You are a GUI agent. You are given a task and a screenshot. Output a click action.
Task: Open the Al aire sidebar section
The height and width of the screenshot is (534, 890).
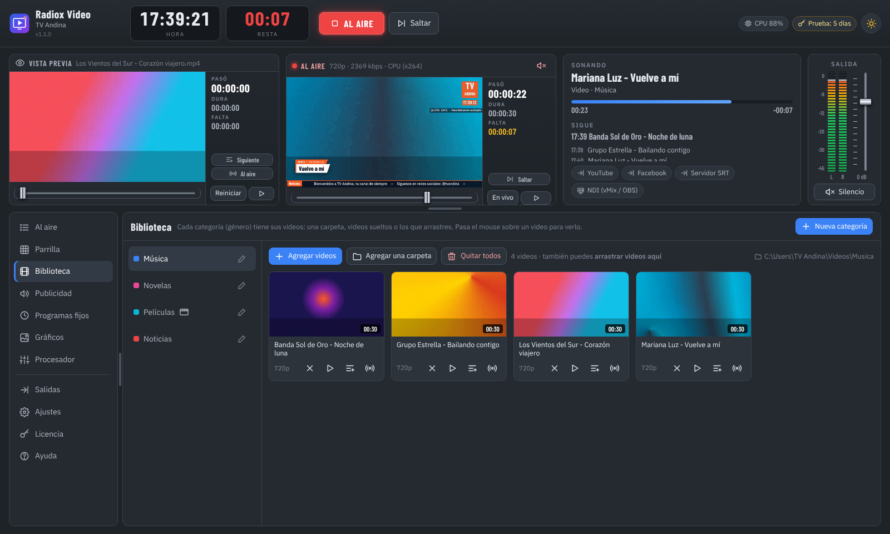pyautogui.click(x=63, y=227)
